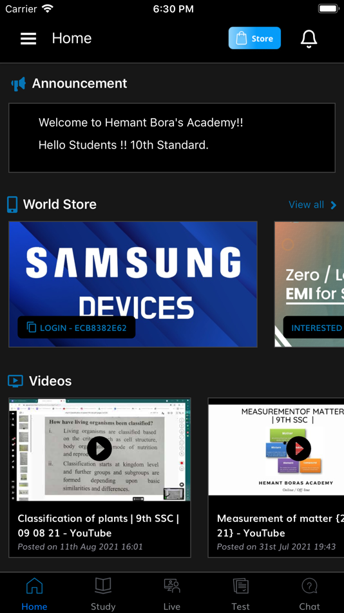Tap the notification bell icon
The width and height of the screenshot is (344, 613).
309,38
